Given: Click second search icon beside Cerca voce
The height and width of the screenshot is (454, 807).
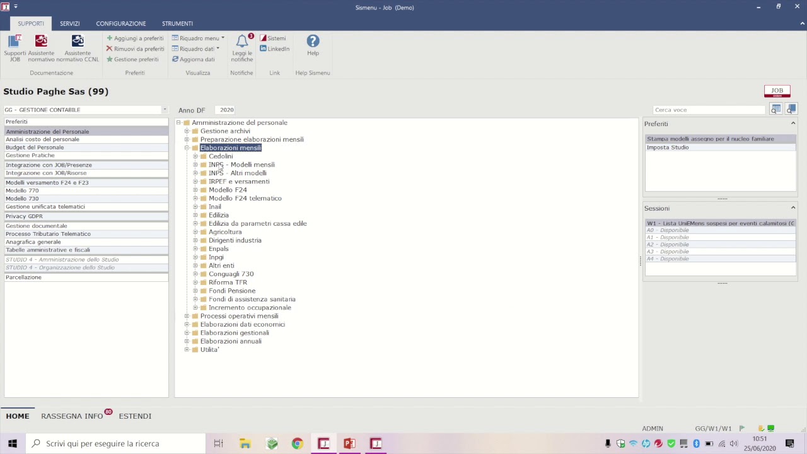Looking at the screenshot, I should [x=791, y=109].
